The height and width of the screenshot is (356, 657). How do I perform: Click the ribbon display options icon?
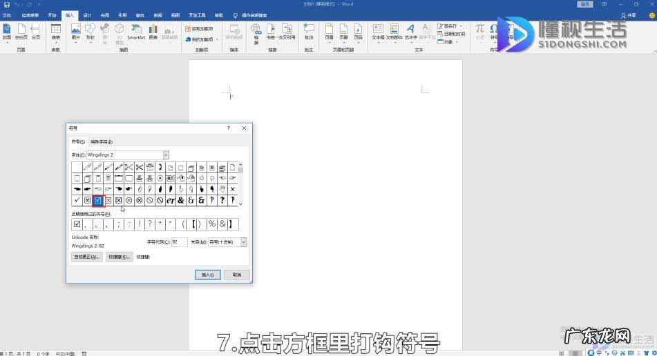point(604,4)
